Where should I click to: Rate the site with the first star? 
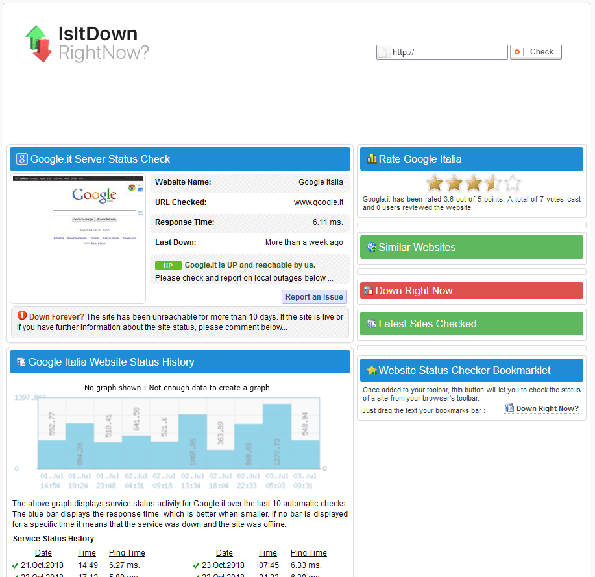pyautogui.click(x=434, y=183)
